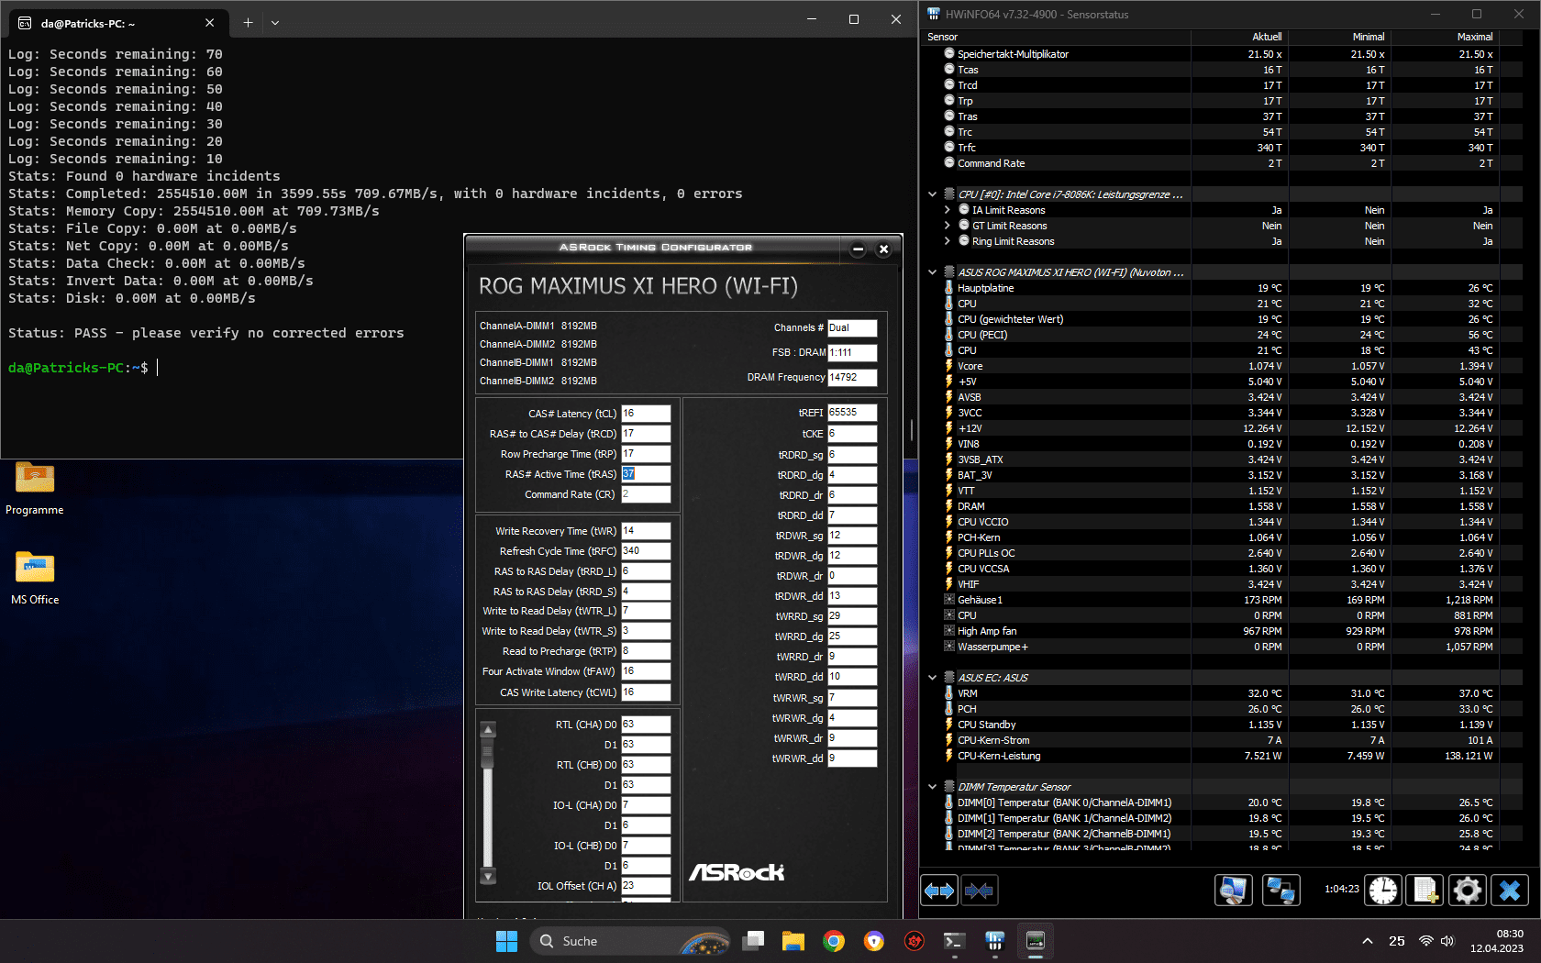Image resolution: width=1541 pixels, height=963 pixels.
Task: Click the monitor with magnifier icon in HWiNFO
Action: point(1234,891)
